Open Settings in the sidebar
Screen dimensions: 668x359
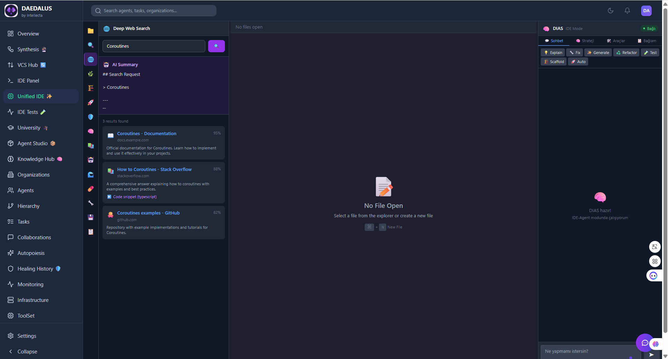41,336
